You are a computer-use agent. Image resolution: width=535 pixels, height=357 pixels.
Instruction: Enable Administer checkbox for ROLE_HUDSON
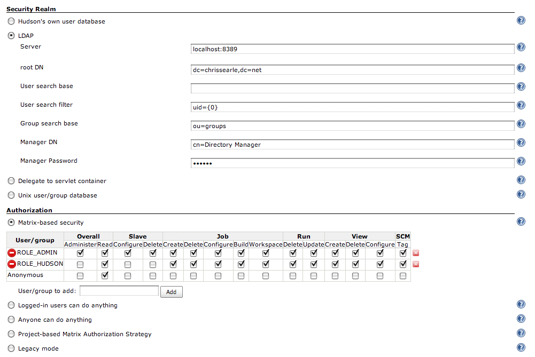click(80, 264)
